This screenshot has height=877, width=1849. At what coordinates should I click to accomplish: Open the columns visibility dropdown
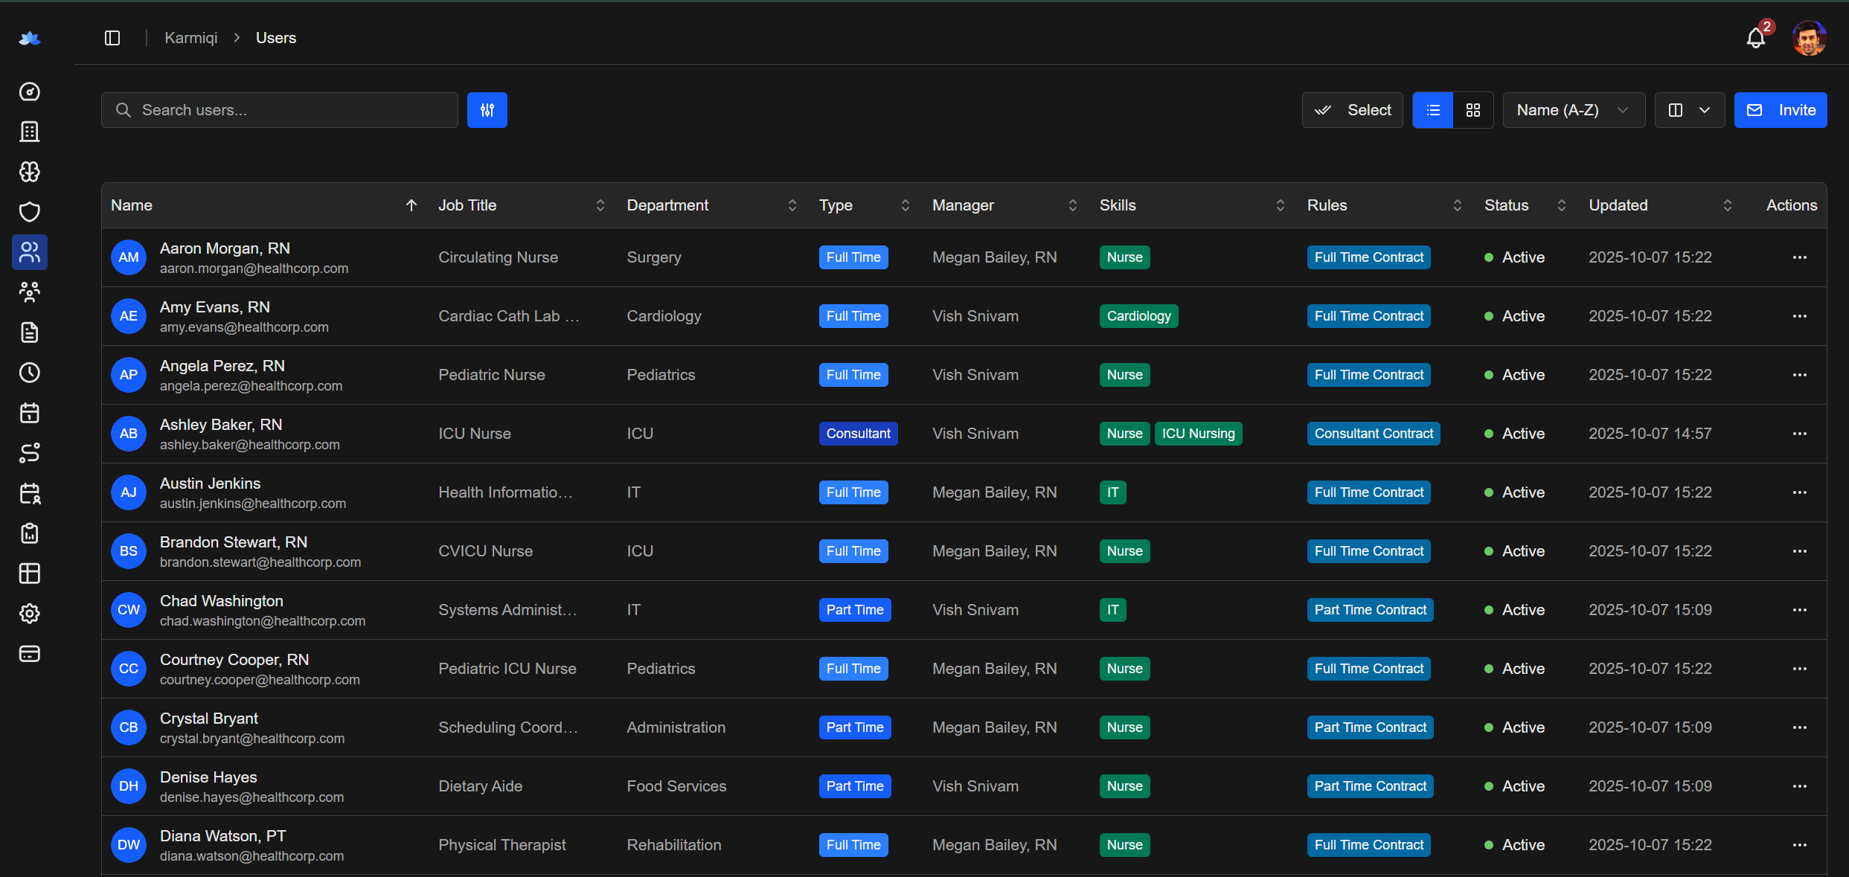click(1690, 110)
